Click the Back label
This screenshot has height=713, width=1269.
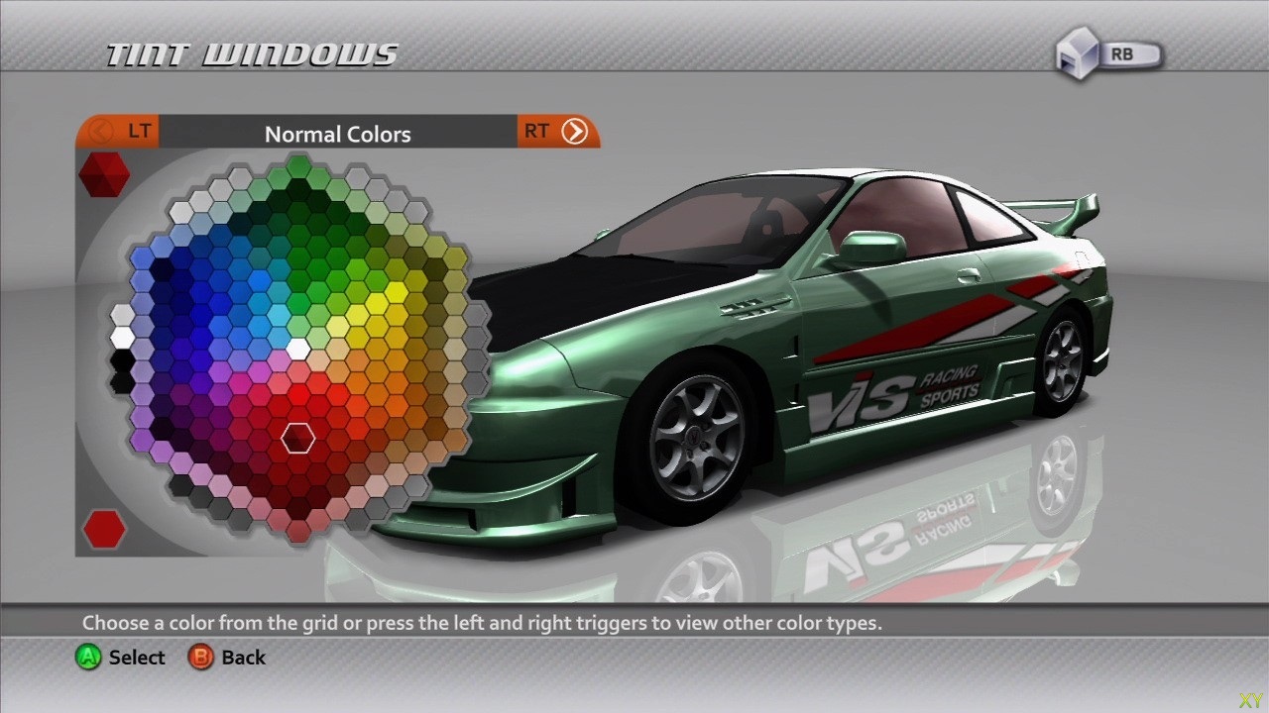243,658
